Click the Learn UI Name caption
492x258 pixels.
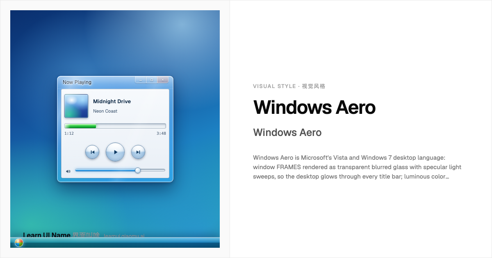click(x=47, y=235)
